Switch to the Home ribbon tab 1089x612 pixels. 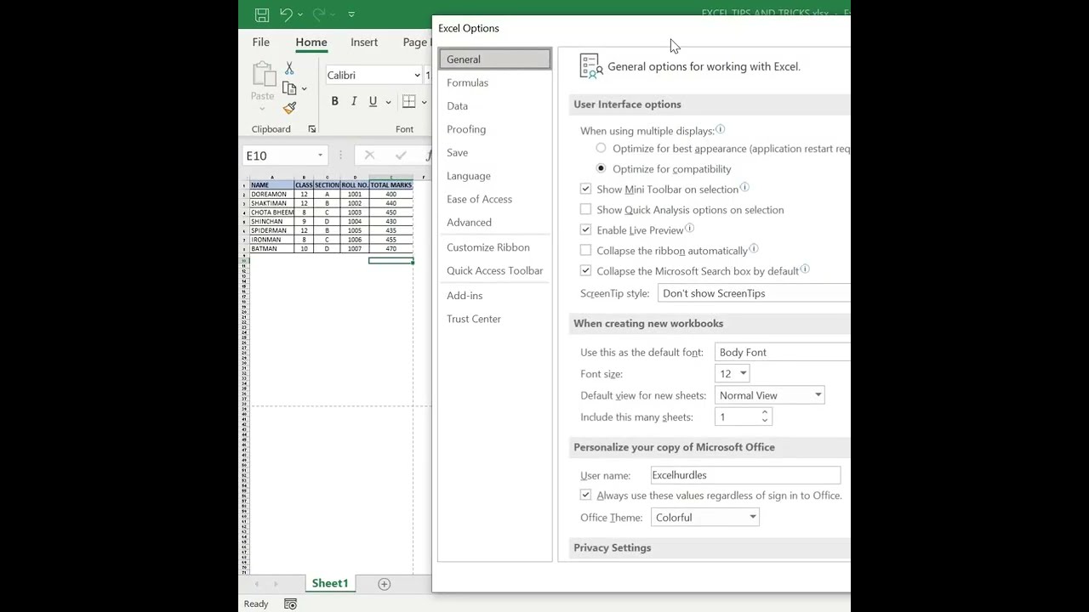click(311, 42)
